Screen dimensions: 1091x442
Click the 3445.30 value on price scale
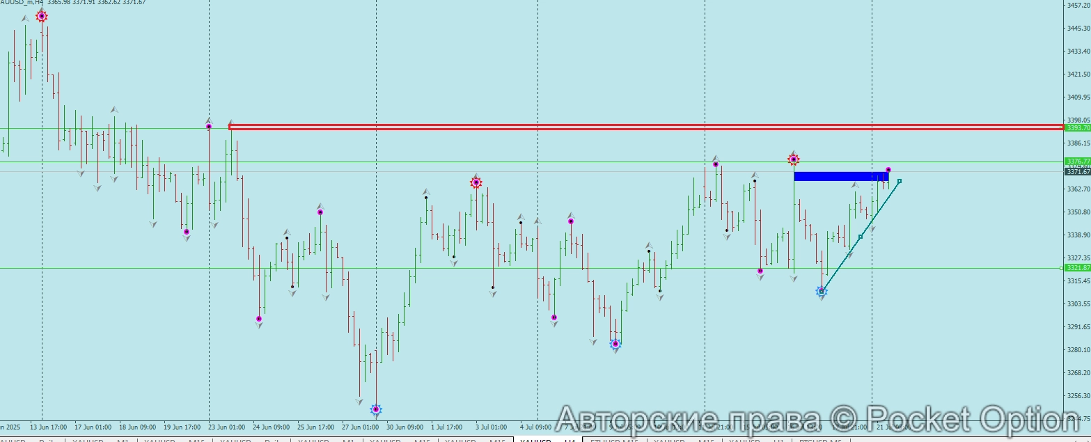pyautogui.click(x=1078, y=29)
